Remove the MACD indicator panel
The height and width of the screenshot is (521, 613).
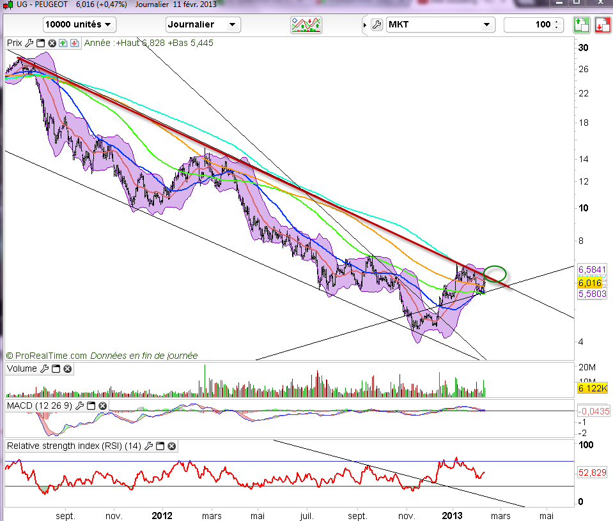click(102, 405)
